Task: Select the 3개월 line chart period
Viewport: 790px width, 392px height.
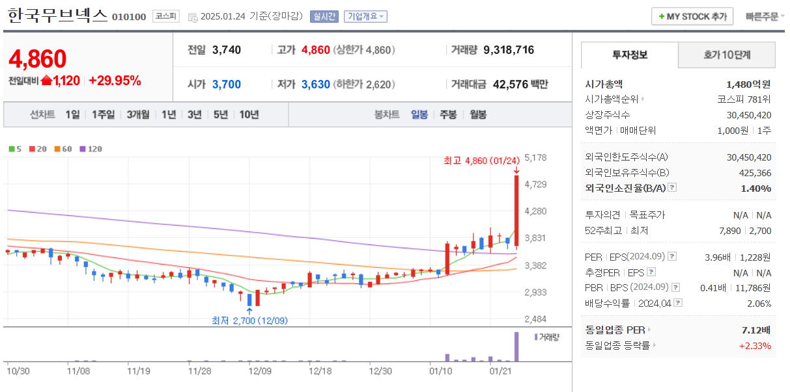Action: [138, 114]
